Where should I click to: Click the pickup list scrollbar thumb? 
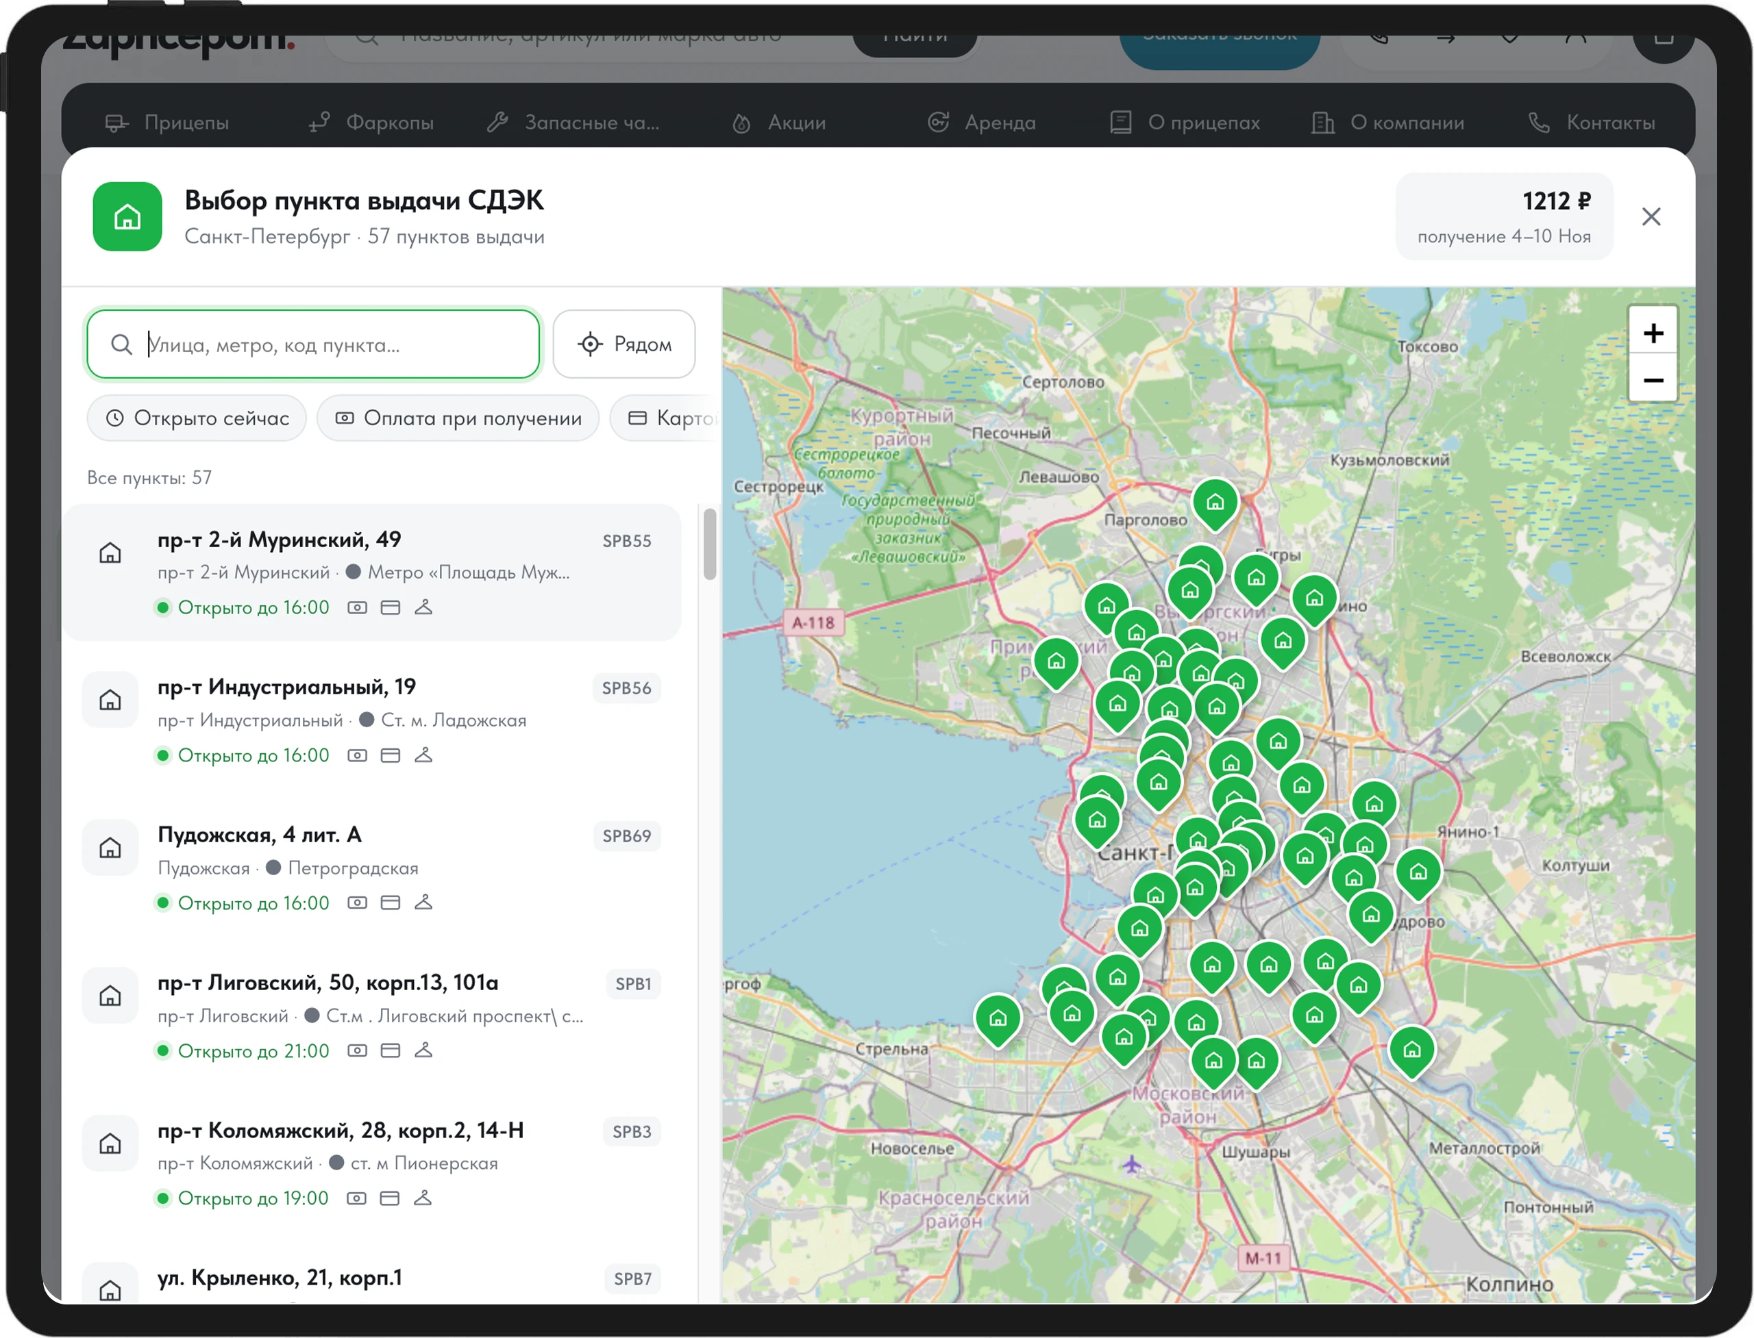click(709, 545)
